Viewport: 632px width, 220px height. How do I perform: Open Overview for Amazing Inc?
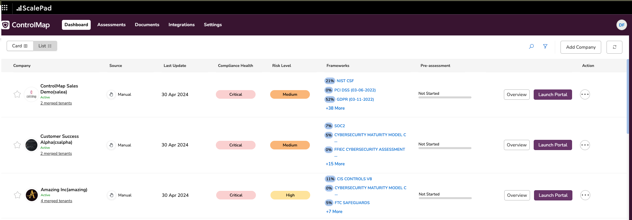[517, 195]
